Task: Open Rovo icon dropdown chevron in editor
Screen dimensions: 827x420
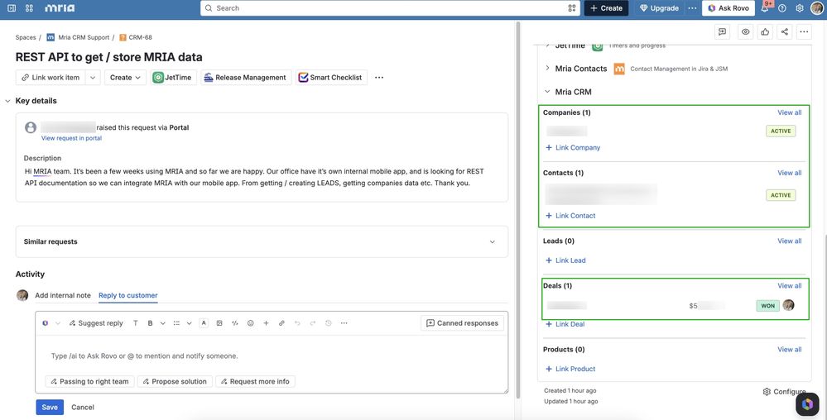Action: pos(58,323)
